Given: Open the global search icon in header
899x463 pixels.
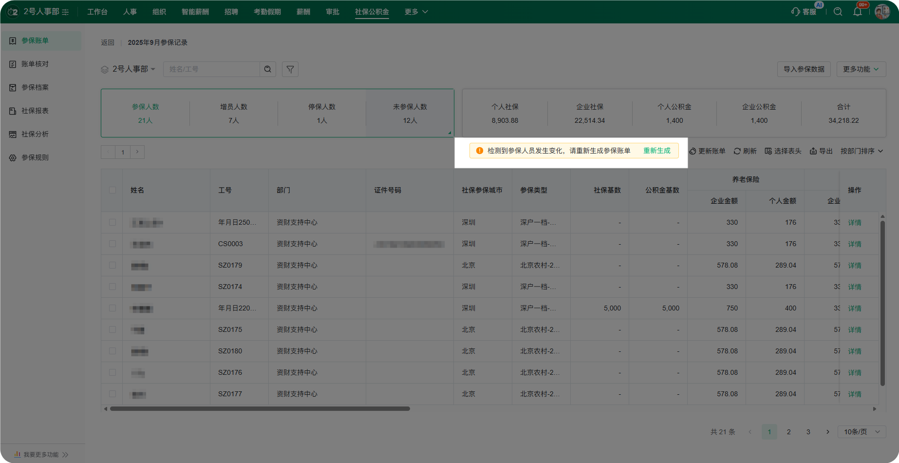Looking at the screenshot, I should pyautogui.click(x=838, y=12).
